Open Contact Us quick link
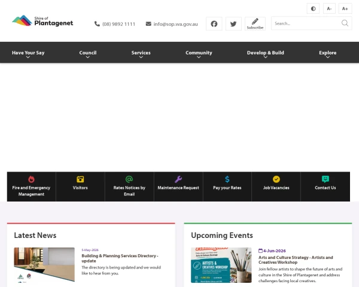 (x=325, y=188)
